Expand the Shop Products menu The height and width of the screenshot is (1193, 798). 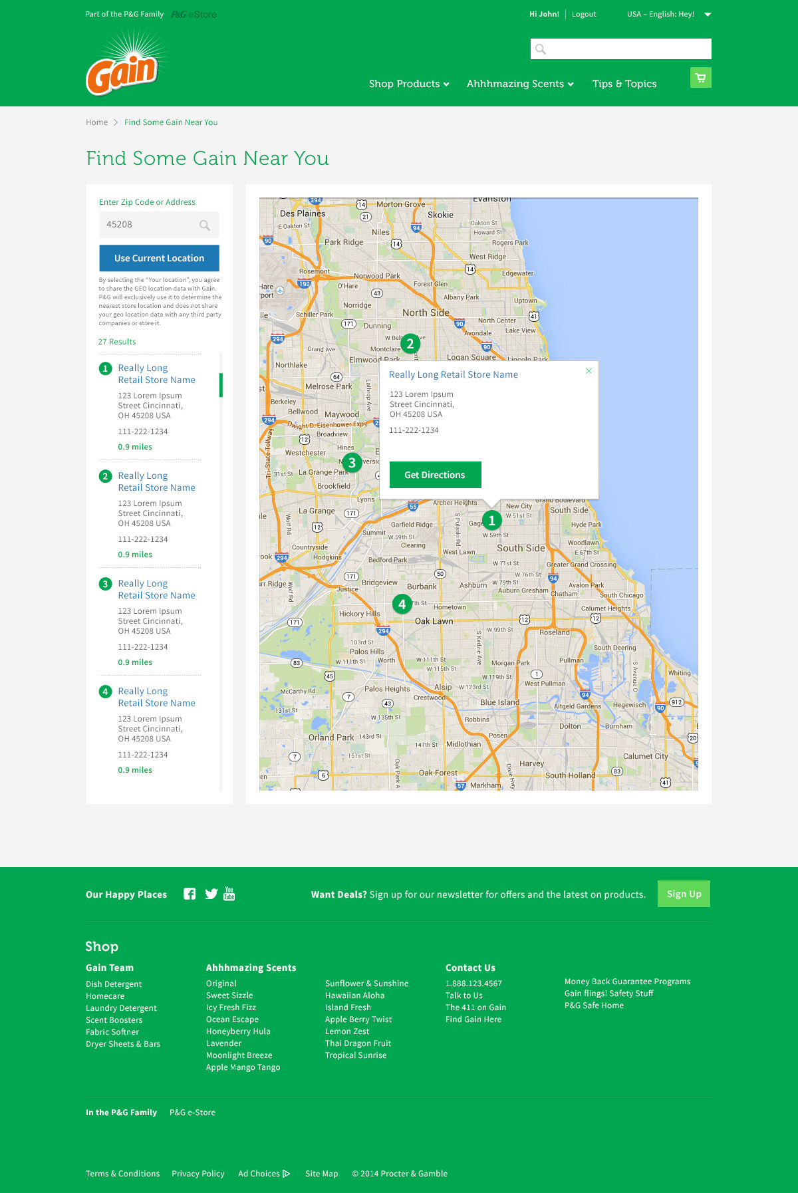click(409, 84)
